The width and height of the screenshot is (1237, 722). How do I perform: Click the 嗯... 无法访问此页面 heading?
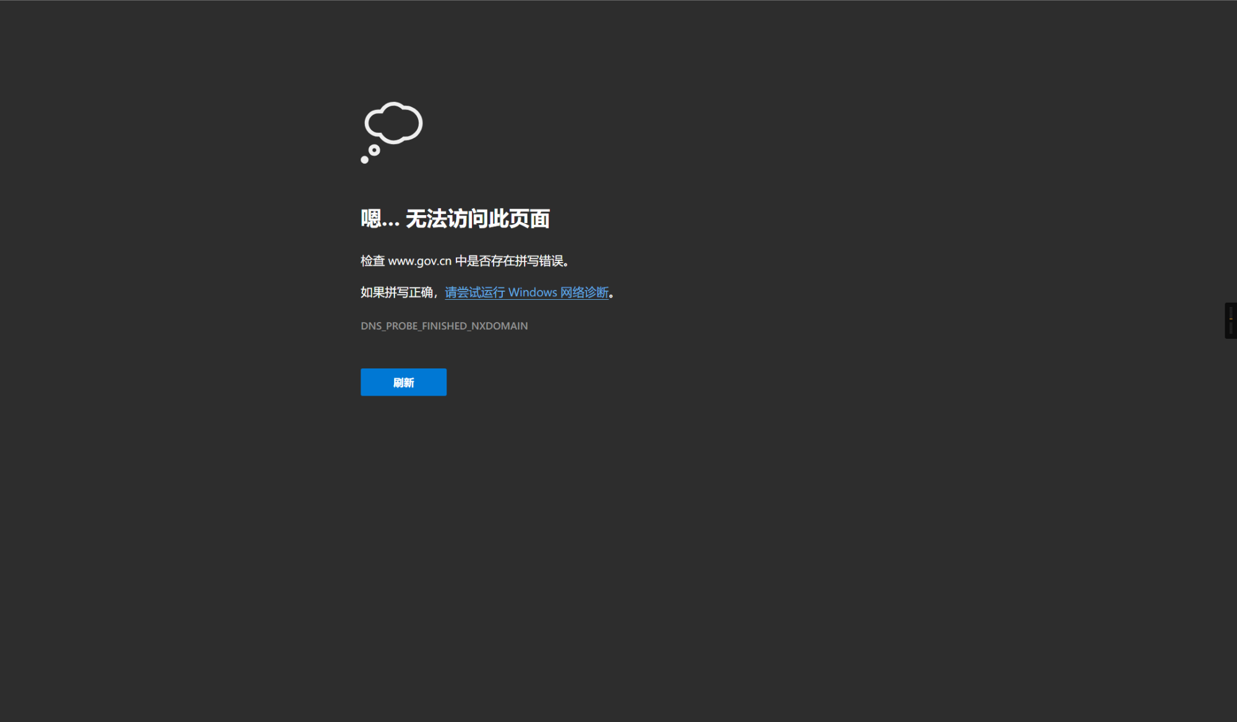point(456,219)
